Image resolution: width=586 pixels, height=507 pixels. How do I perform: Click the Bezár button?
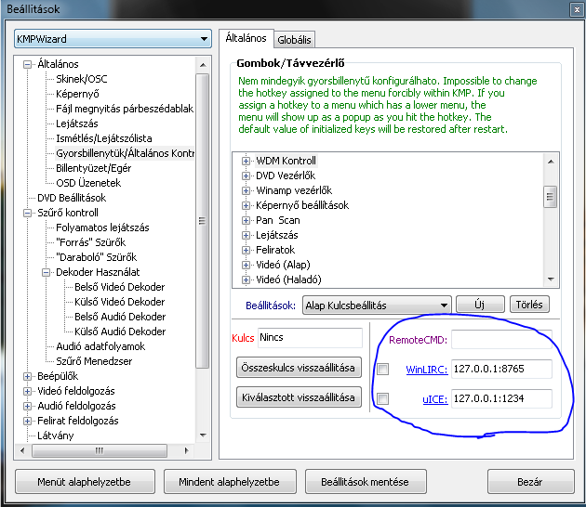[x=531, y=482]
